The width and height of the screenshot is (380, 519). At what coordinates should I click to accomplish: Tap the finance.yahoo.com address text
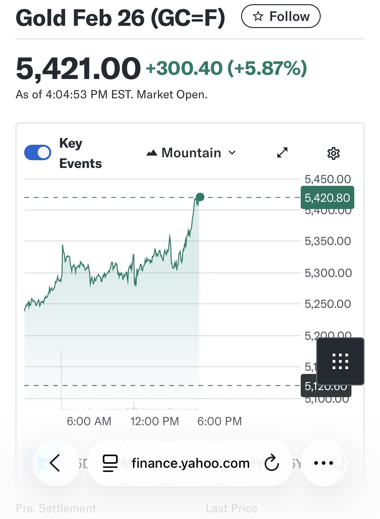pos(190,463)
